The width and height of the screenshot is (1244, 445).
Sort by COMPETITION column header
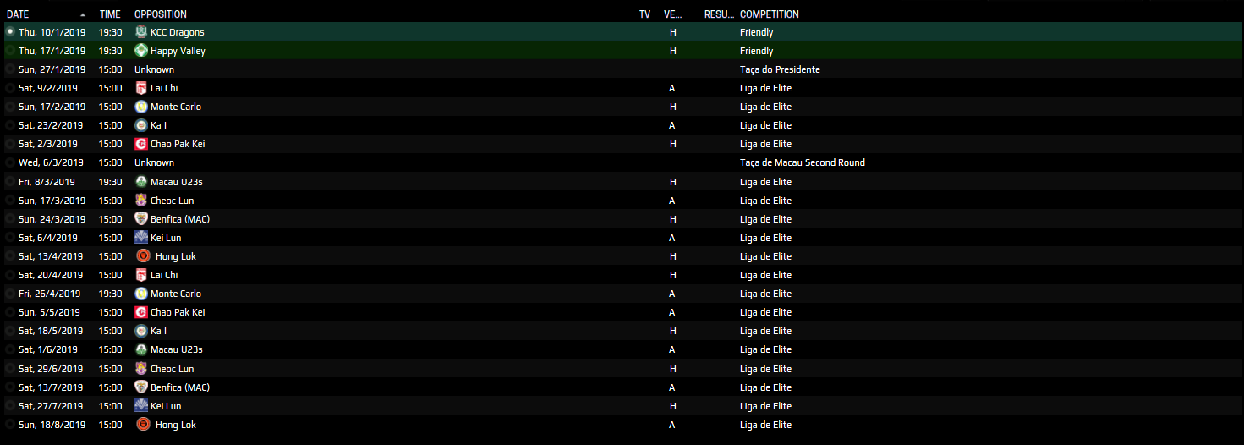click(x=770, y=14)
